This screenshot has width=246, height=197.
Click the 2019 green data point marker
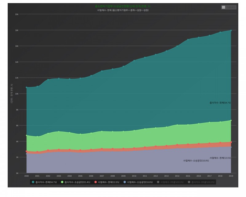coord(231,120)
